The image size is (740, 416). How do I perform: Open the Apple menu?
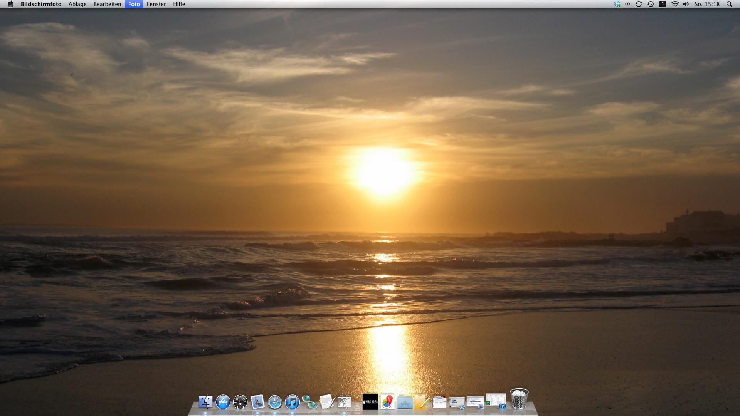click(x=10, y=4)
